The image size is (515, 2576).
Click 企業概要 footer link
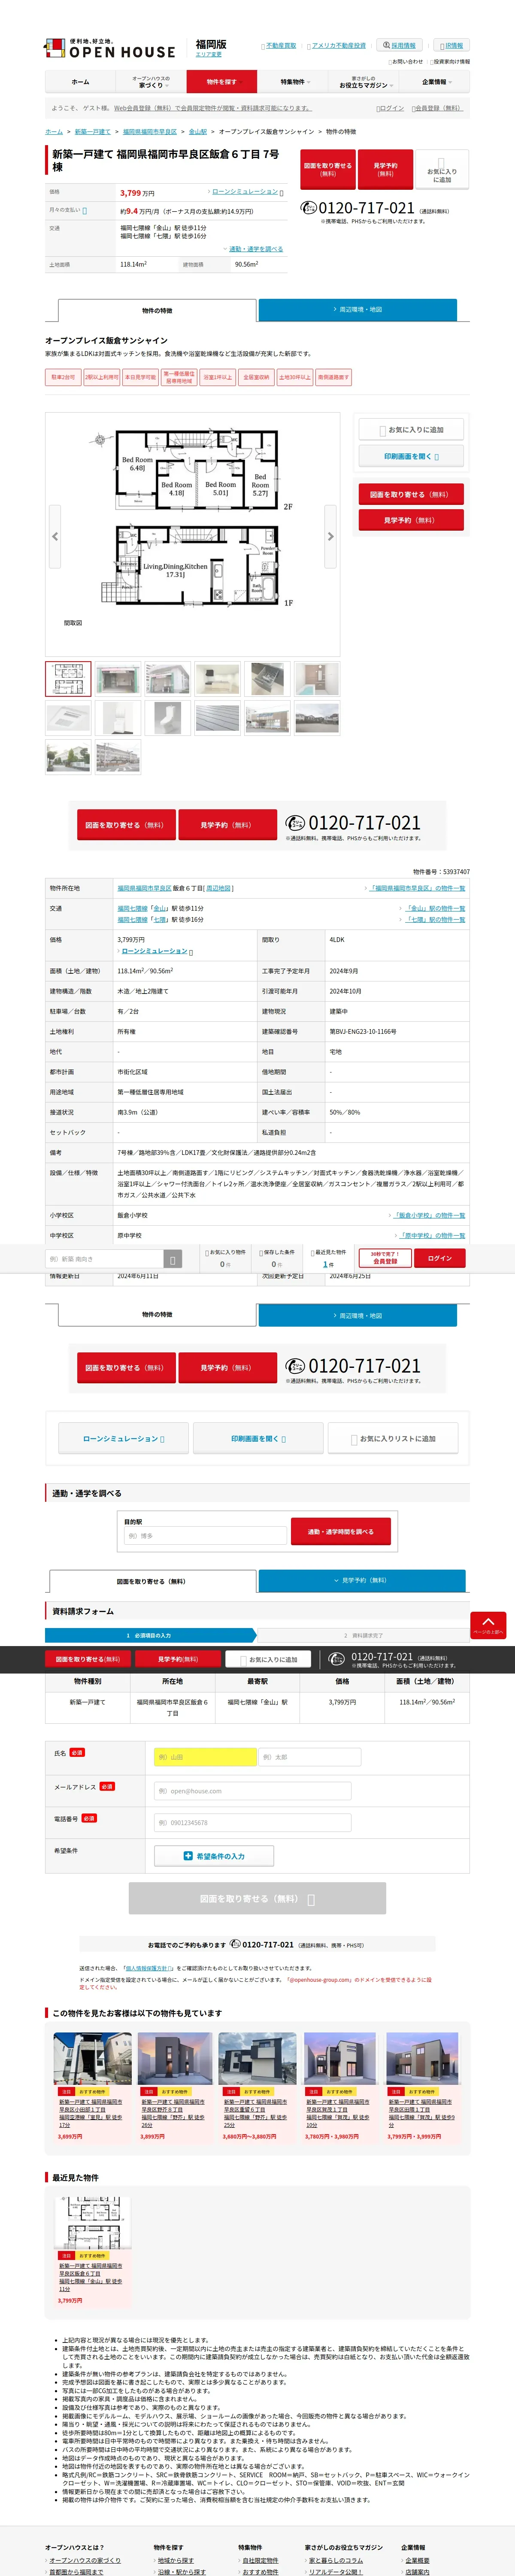click(417, 2560)
